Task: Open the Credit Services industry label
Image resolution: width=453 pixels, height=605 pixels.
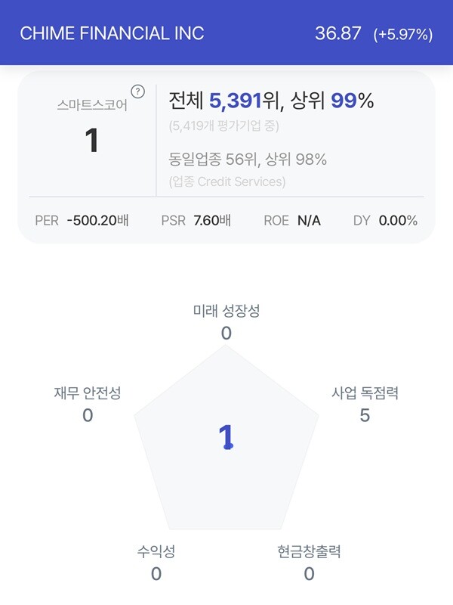Action: tap(227, 181)
